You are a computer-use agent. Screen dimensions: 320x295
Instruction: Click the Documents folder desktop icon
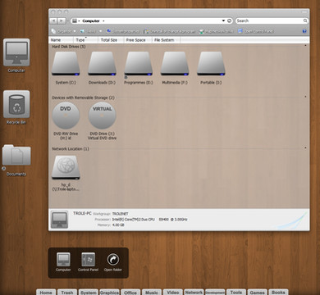[16, 155]
